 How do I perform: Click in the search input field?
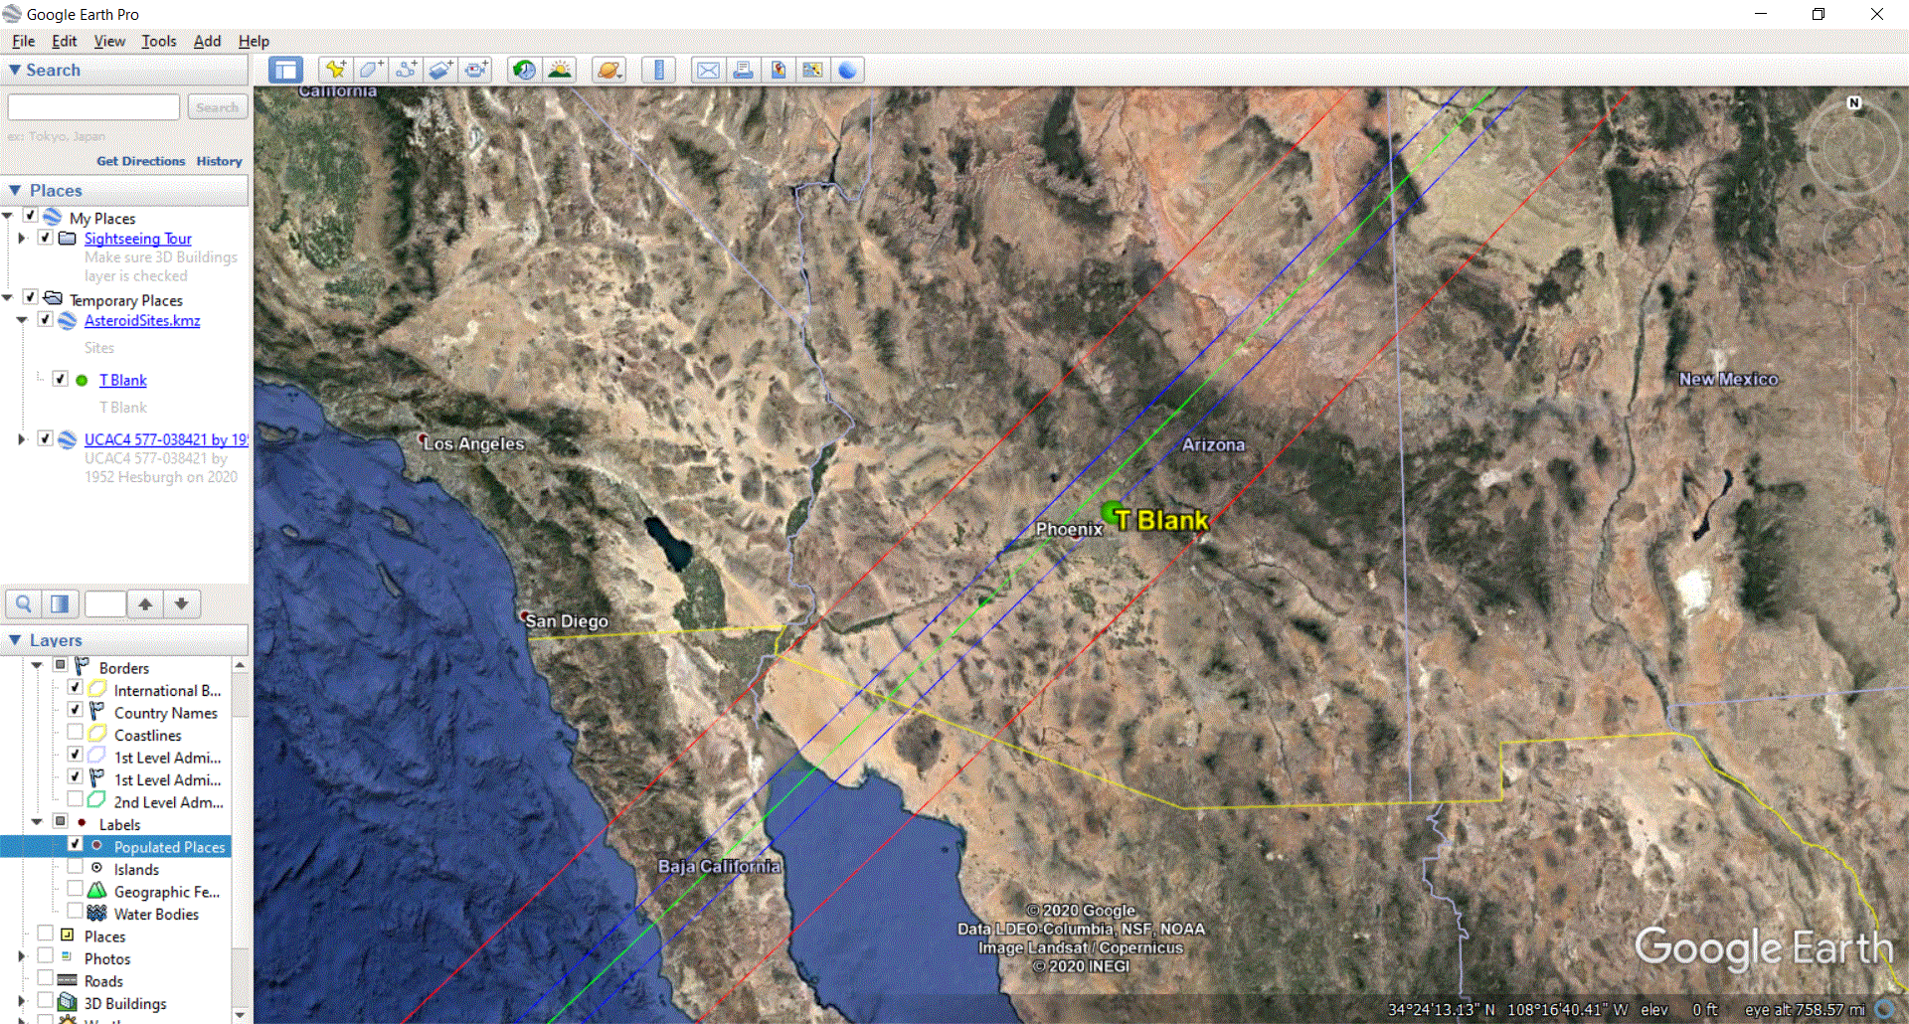93,106
